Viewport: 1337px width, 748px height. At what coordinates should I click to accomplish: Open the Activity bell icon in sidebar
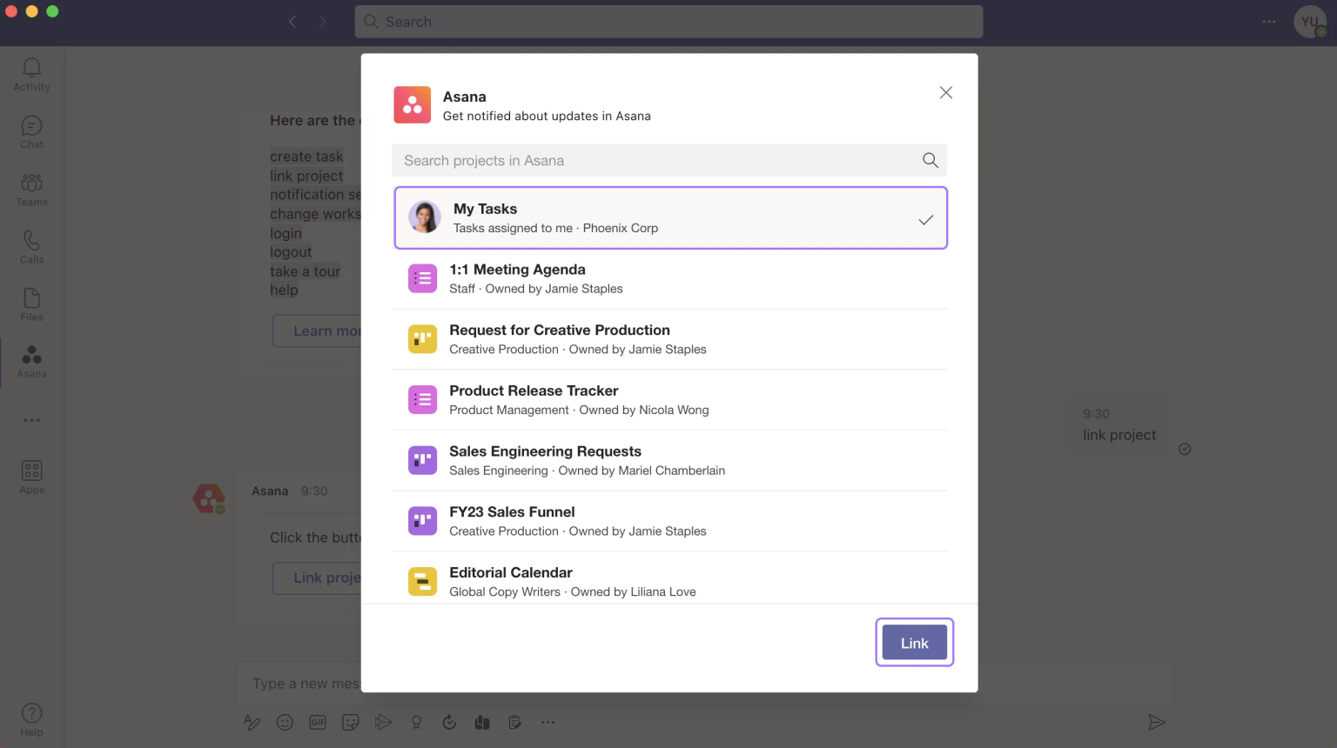pyautogui.click(x=31, y=74)
